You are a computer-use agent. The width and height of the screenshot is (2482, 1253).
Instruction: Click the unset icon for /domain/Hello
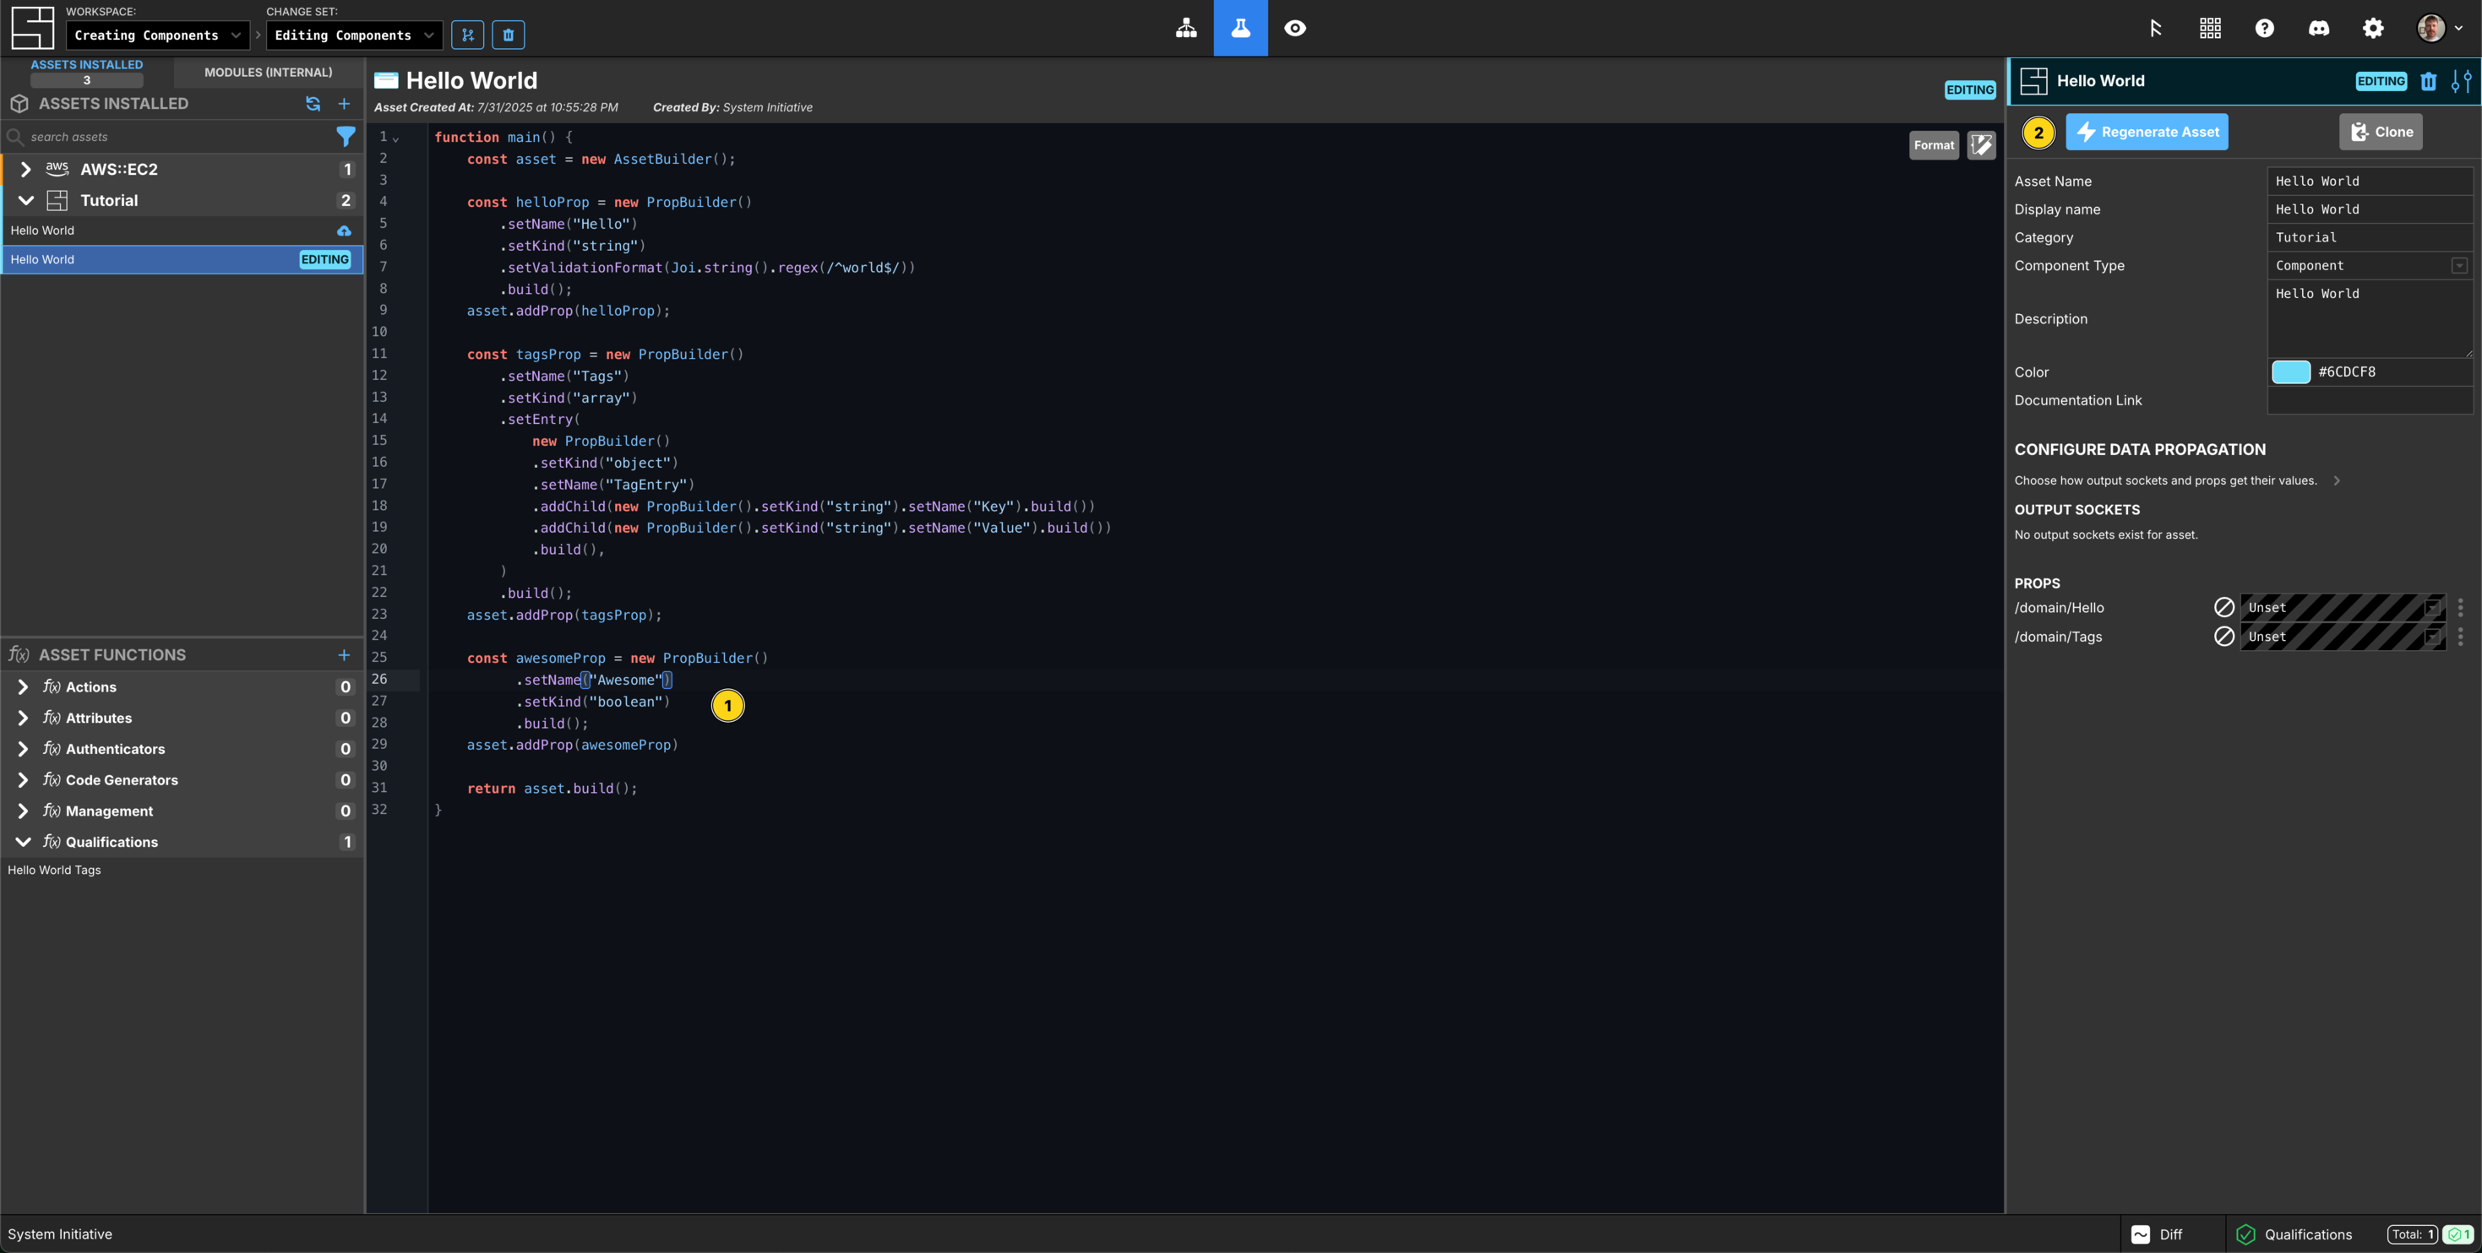[x=2223, y=607]
